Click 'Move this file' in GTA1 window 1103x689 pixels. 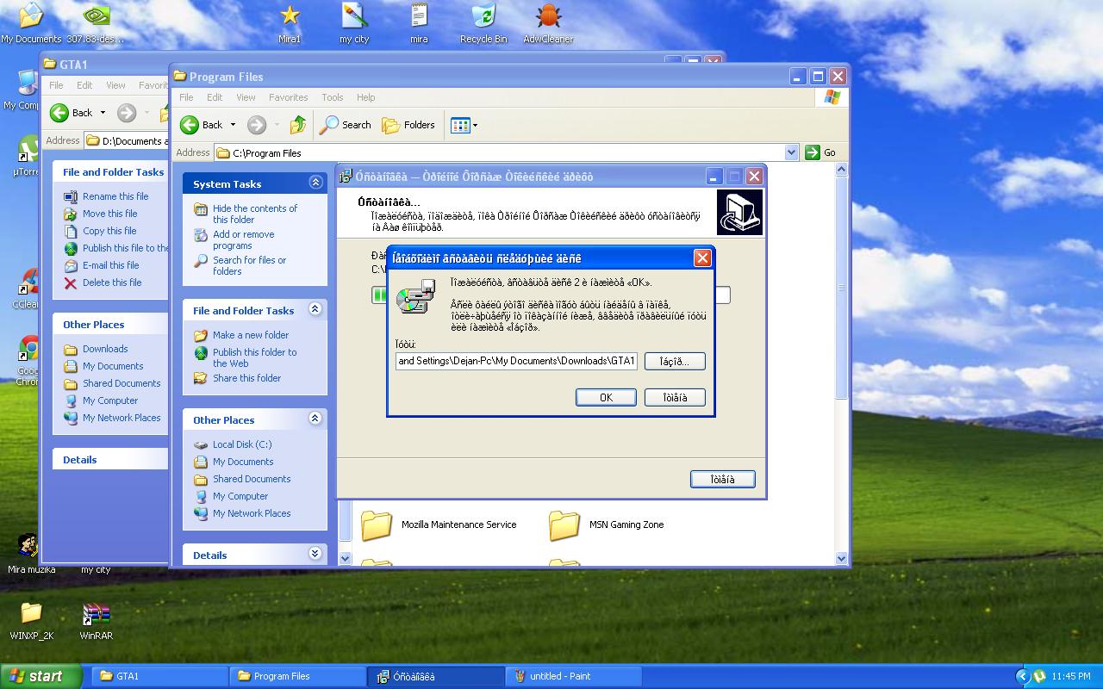click(109, 214)
